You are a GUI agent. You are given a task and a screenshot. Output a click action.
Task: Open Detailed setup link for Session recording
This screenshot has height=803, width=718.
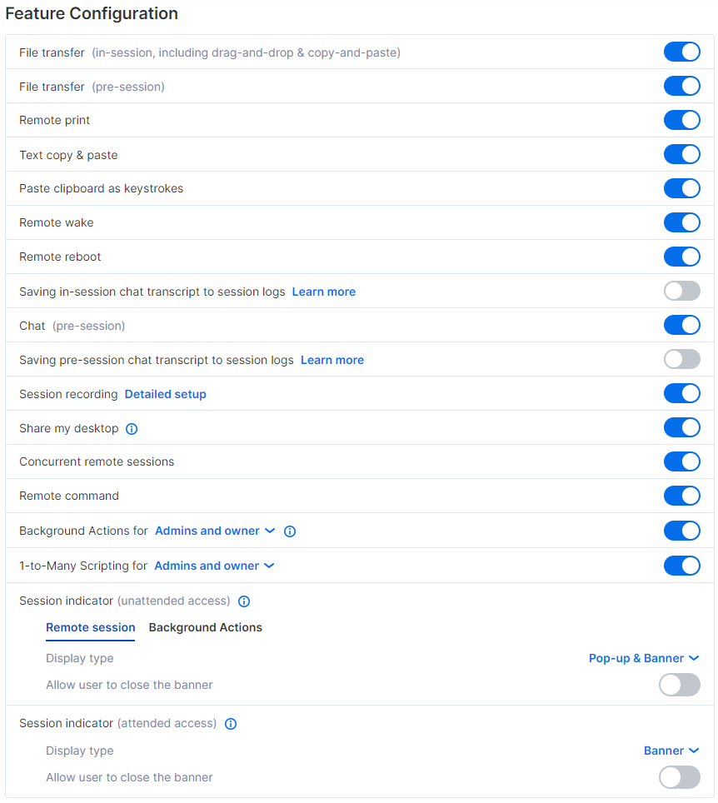click(166, 394)
